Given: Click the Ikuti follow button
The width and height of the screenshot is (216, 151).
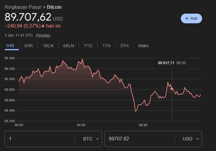Looking at the screenshot, I should (191, 18).
